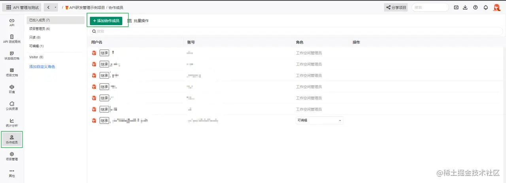Click the 角色 column header

[x=300, y=42]
